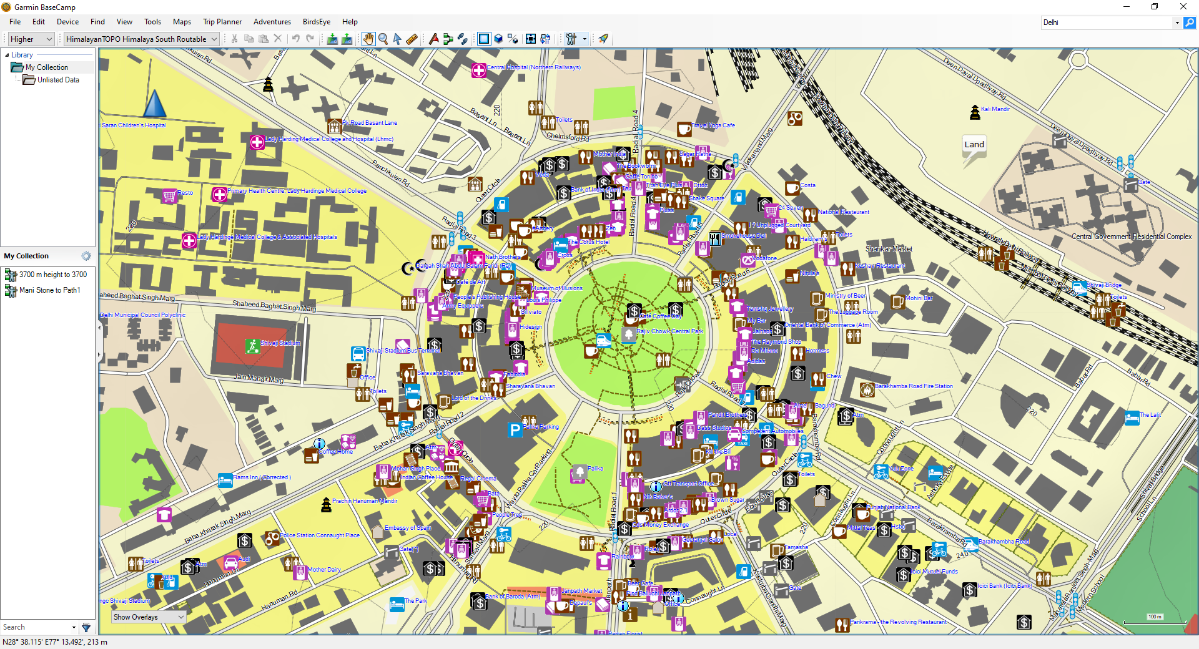Pick the New Track footprints tool
This screenshot has width=1199, height=649.
click(x=462, y=39)
